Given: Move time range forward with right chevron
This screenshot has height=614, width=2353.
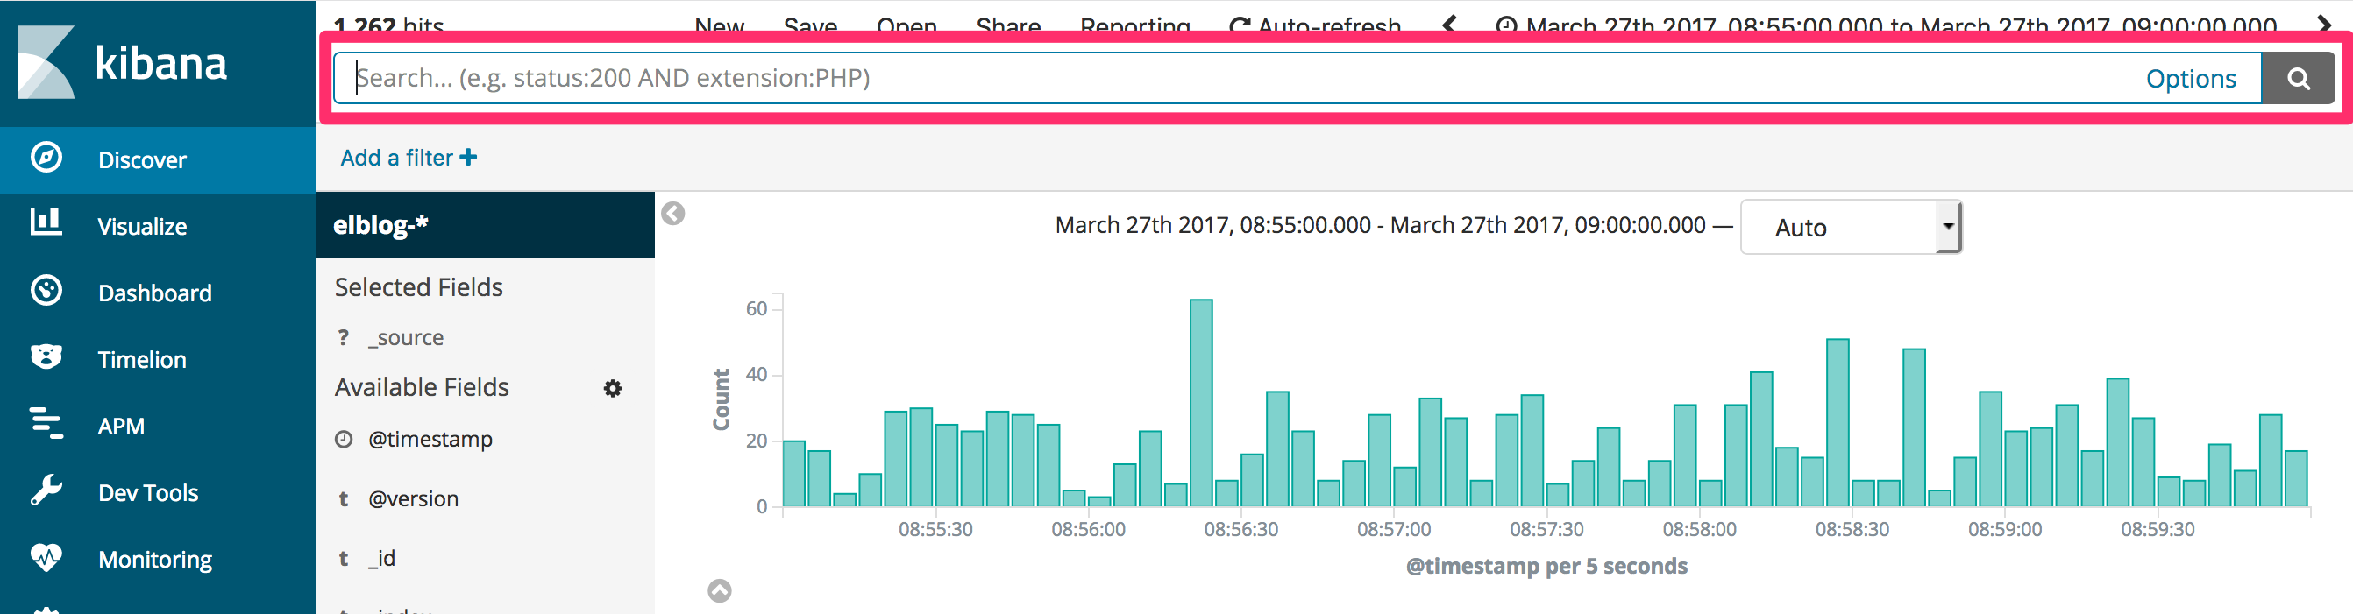Looking at the screenshot, I should (2325, 25).
